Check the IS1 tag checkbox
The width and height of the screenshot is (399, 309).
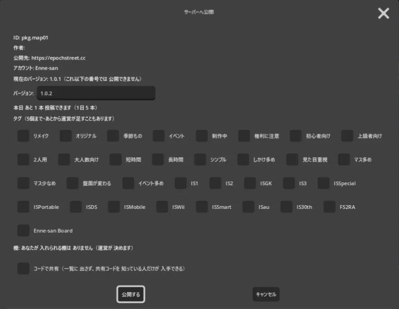point(181,183)
